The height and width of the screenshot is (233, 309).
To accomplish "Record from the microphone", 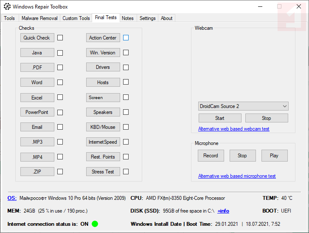I will (211, 156).
